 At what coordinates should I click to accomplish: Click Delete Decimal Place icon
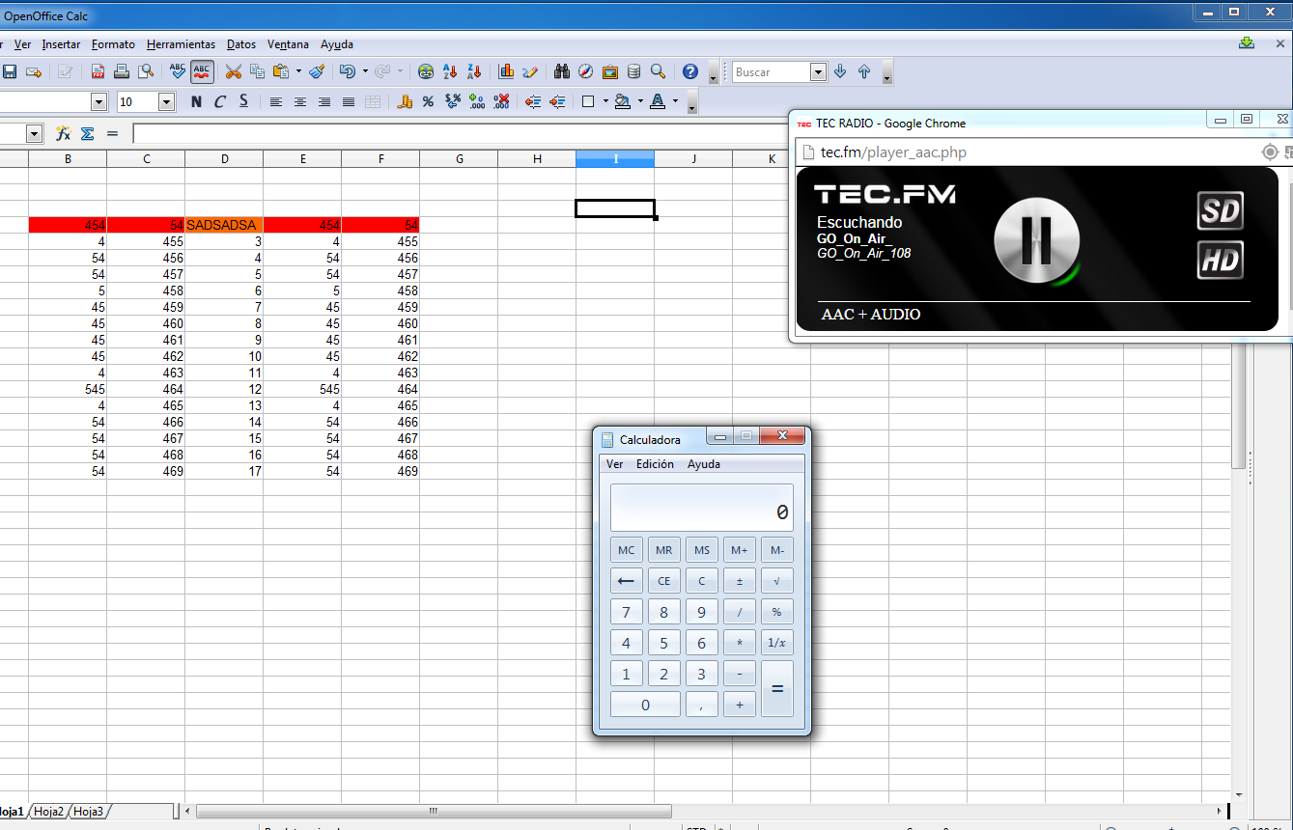(501, 101)
